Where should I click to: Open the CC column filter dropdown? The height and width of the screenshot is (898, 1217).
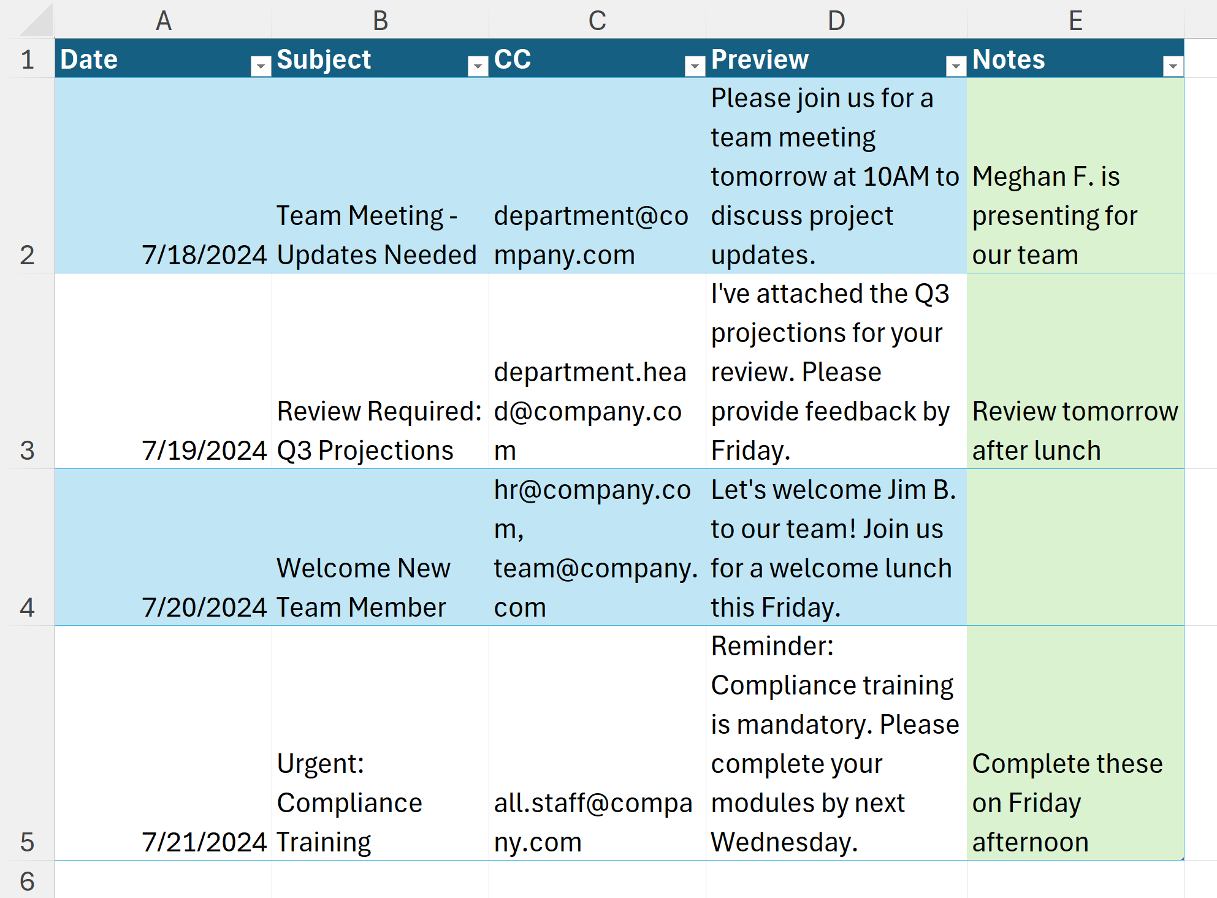694,66
